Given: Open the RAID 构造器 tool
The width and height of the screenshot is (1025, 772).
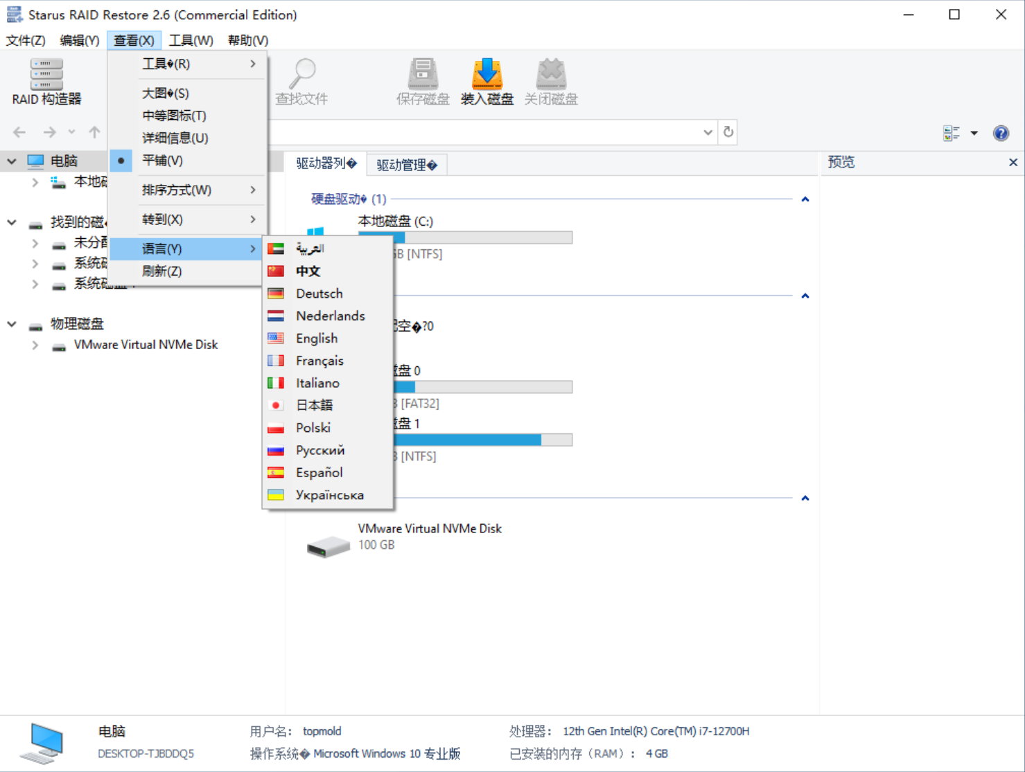Looking at the screenshot, I should pos(46,82).
